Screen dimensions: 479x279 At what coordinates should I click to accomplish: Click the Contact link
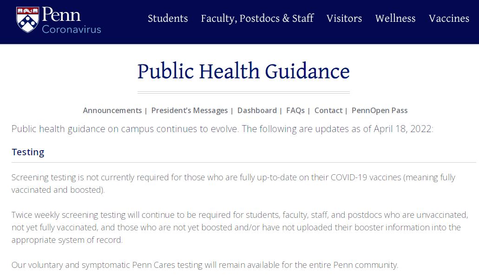pos(328,110)
